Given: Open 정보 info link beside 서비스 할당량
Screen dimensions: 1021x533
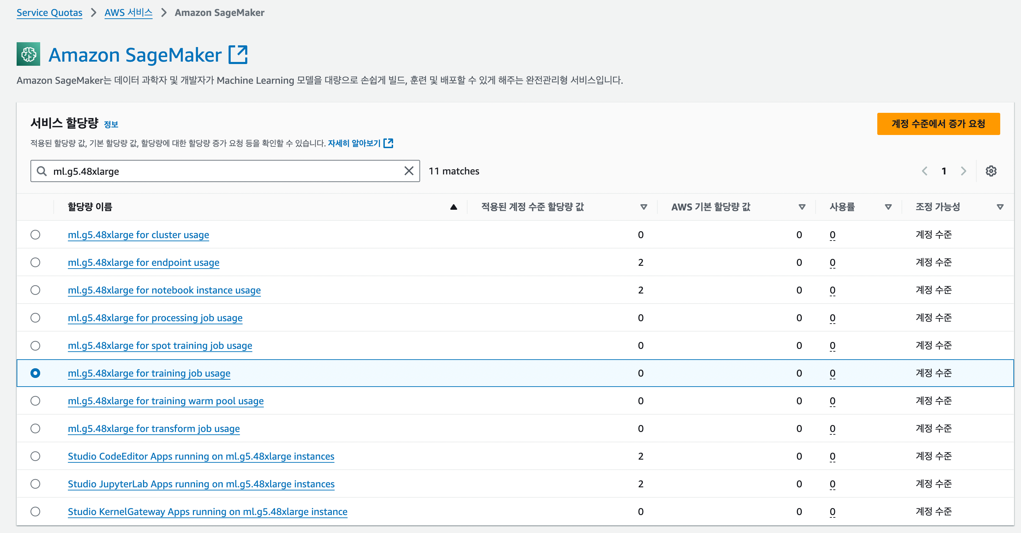Looking at the screenshot, I should click(x=111, y=124).
